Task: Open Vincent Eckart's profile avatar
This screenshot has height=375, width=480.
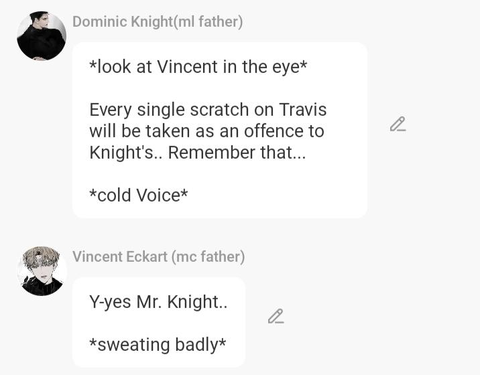Action: pyautogui.click(x=42, y=271)
